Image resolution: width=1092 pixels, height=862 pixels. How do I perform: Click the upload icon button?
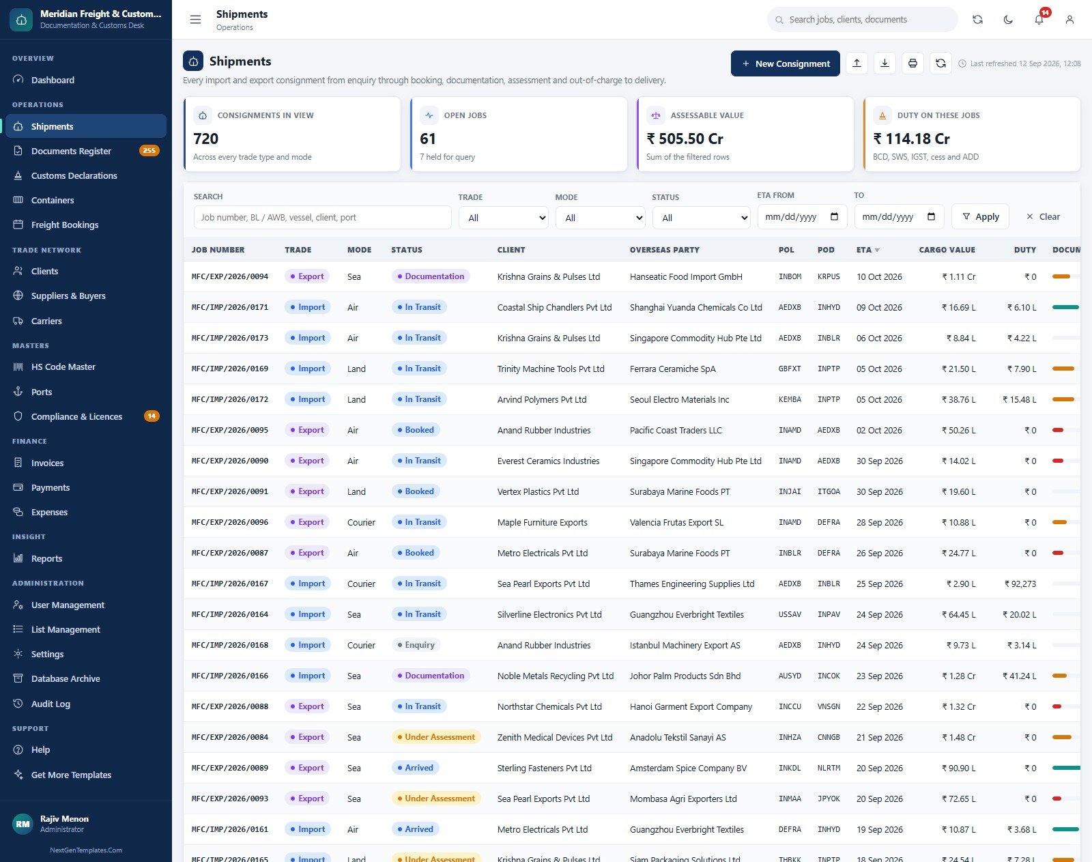[x=857, y=63]
